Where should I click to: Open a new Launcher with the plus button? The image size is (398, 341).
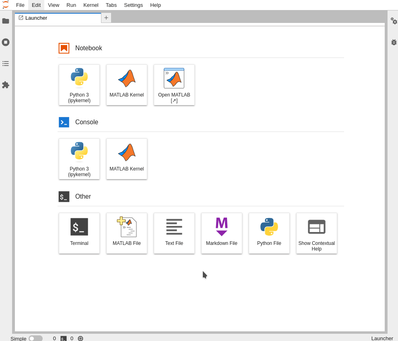[106, 18]
